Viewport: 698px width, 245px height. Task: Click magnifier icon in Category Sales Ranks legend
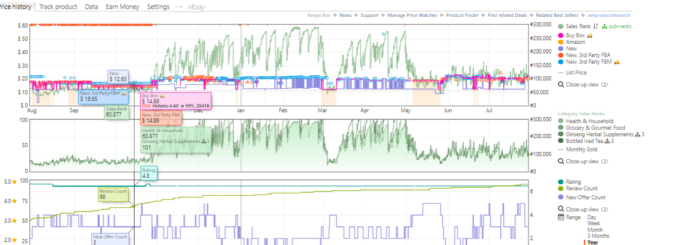tap(561, 162)
